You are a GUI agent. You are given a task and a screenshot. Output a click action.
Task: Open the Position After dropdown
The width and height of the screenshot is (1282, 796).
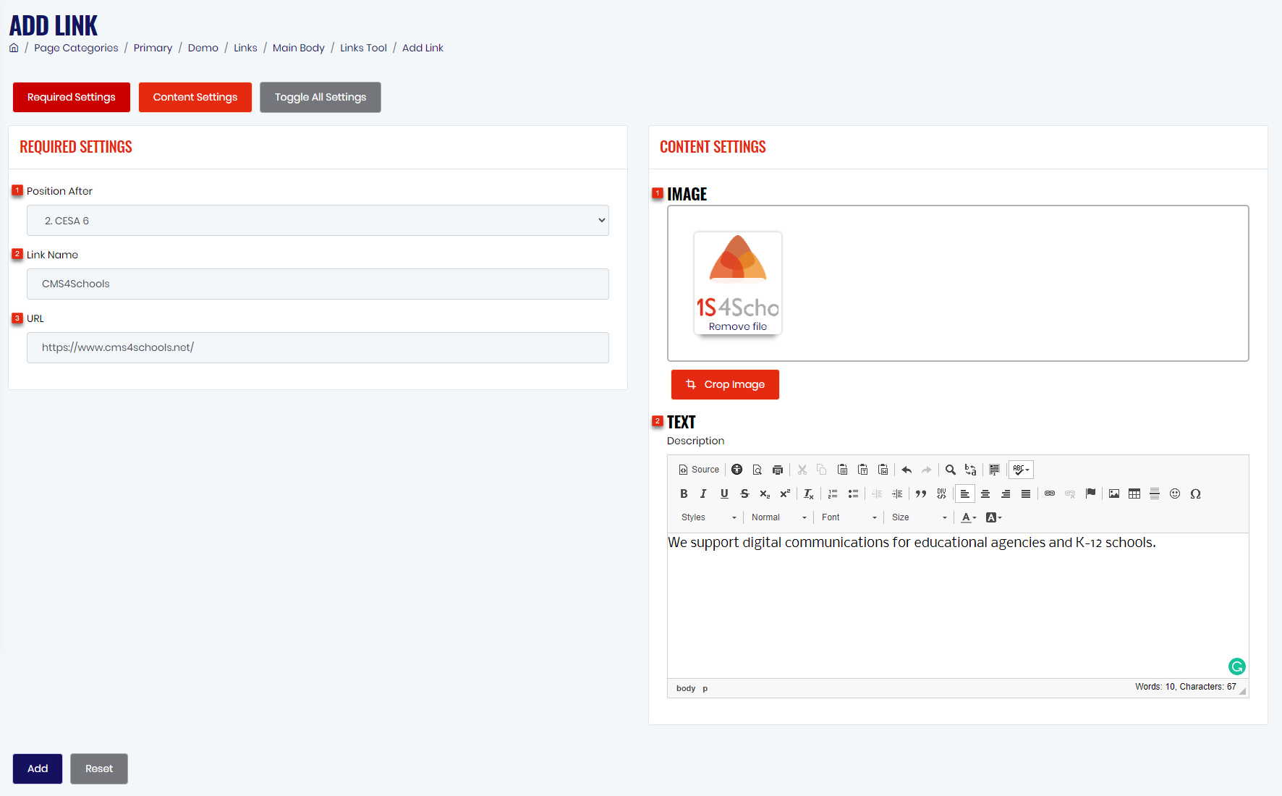tap(318, 221)
